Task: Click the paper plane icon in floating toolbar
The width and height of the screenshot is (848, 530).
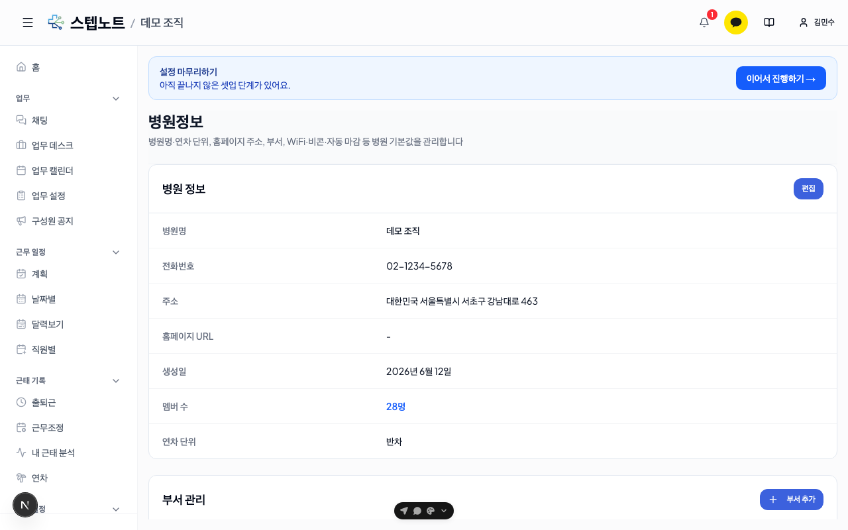Action: [x=404, y=511]
